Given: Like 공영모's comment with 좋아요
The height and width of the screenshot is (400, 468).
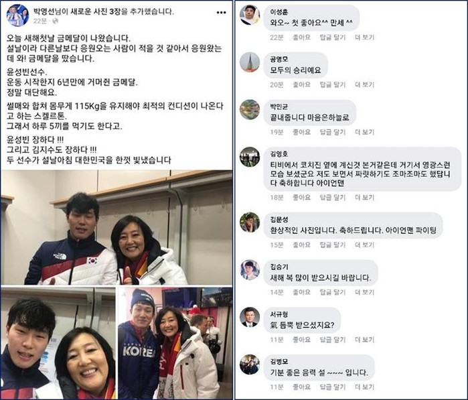Looking at the screenshot, I should point(301,85).
